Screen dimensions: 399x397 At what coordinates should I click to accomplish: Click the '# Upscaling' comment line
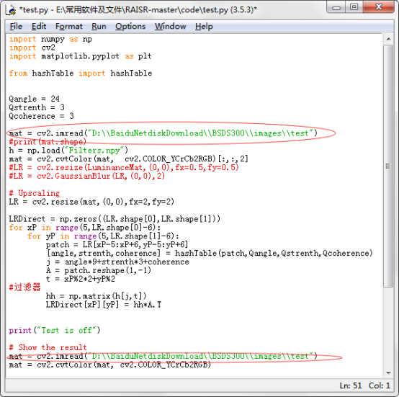(34, 193)
